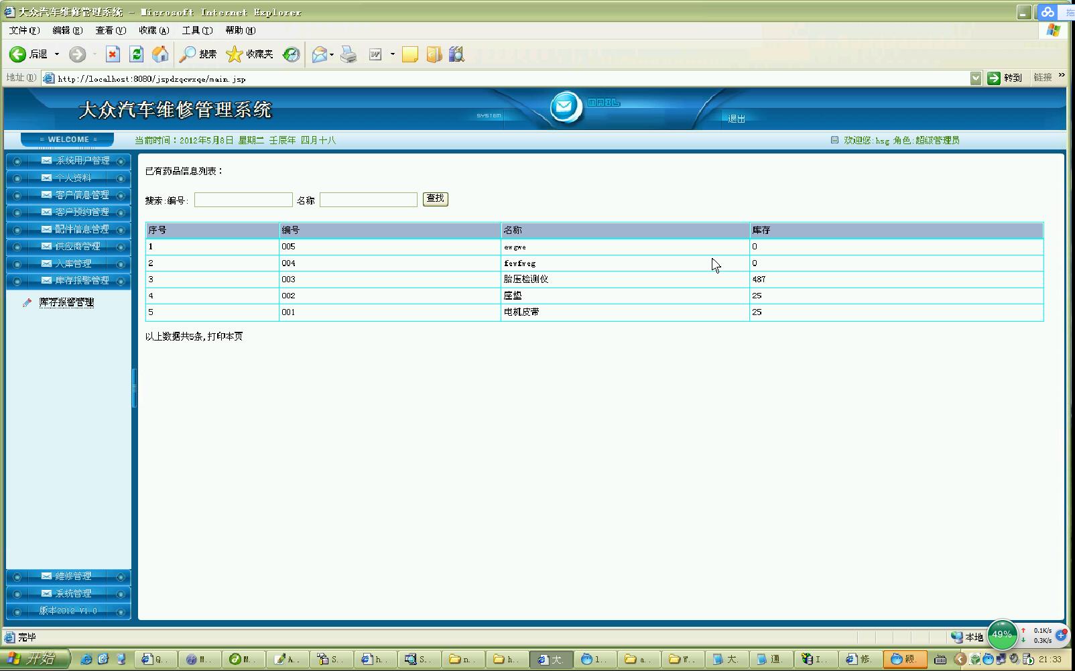Image resolution: width=1075 pixels, height=671 pixels.
Task: Open the Windows 开始 Start button
Action: click(x=35, y=659)
